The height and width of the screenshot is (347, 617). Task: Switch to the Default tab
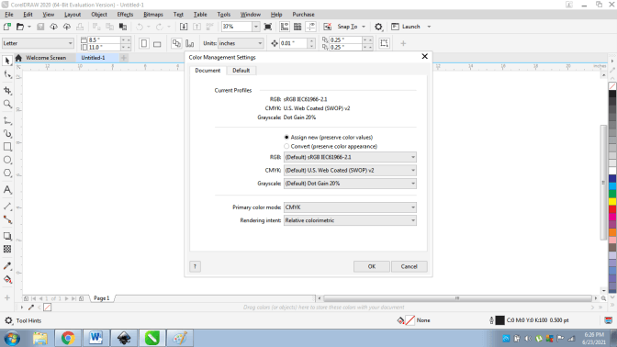(241, 71)
